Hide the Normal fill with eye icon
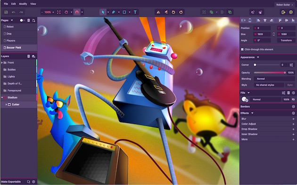Viewport: 297px width, 185px height. [x=293, y=100]
